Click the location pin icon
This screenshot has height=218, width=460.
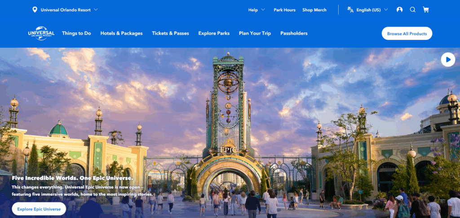click(x=35, y=10)
